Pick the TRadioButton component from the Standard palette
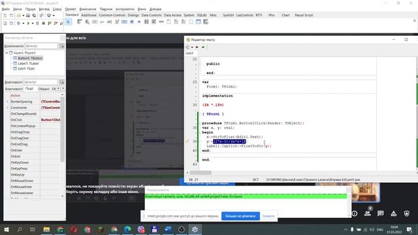The height and width of the screenshot is (235, 418). (x=139, y=22)
